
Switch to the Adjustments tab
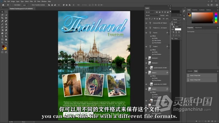198,28
